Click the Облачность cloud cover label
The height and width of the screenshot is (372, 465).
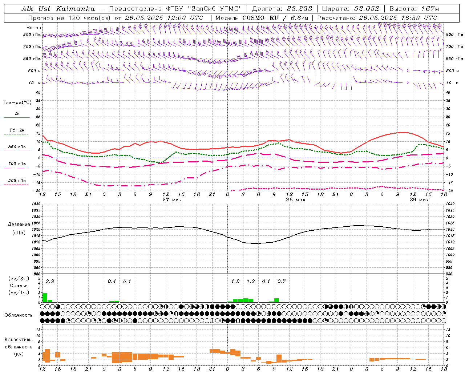coord(19,315)
